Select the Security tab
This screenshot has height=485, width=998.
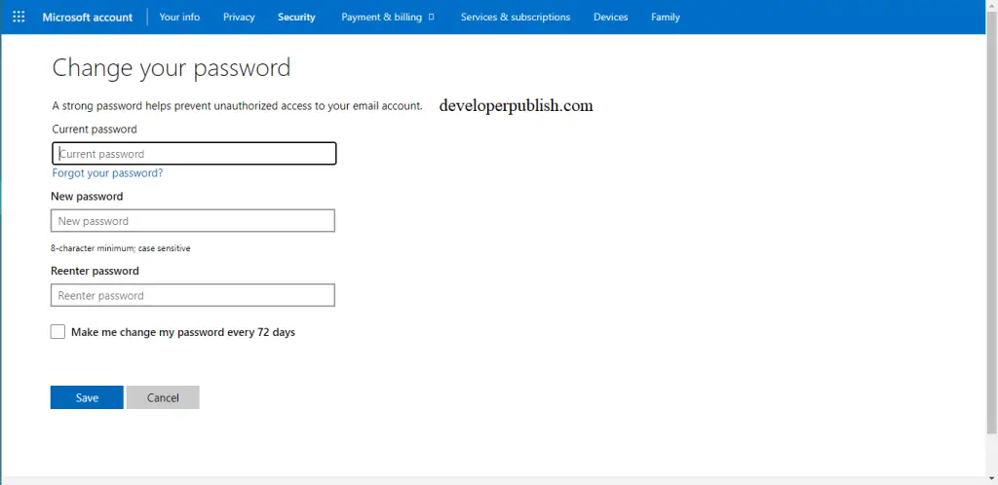(296, 18)
